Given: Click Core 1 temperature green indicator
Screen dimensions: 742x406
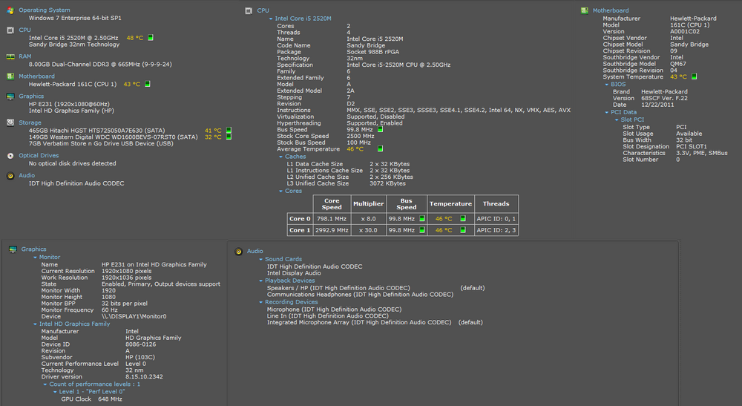Looking at the screenshot, I should coord(463,231).
